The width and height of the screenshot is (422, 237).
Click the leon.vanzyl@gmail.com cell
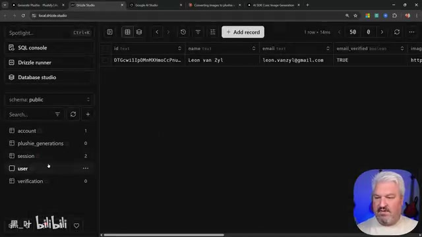point(296,60)
